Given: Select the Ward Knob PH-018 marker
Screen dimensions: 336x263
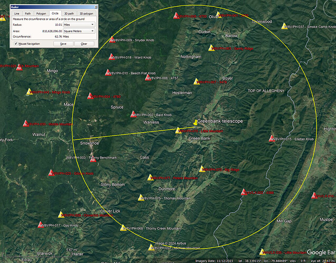Looking at the screenshot, I should pos(111,57).
